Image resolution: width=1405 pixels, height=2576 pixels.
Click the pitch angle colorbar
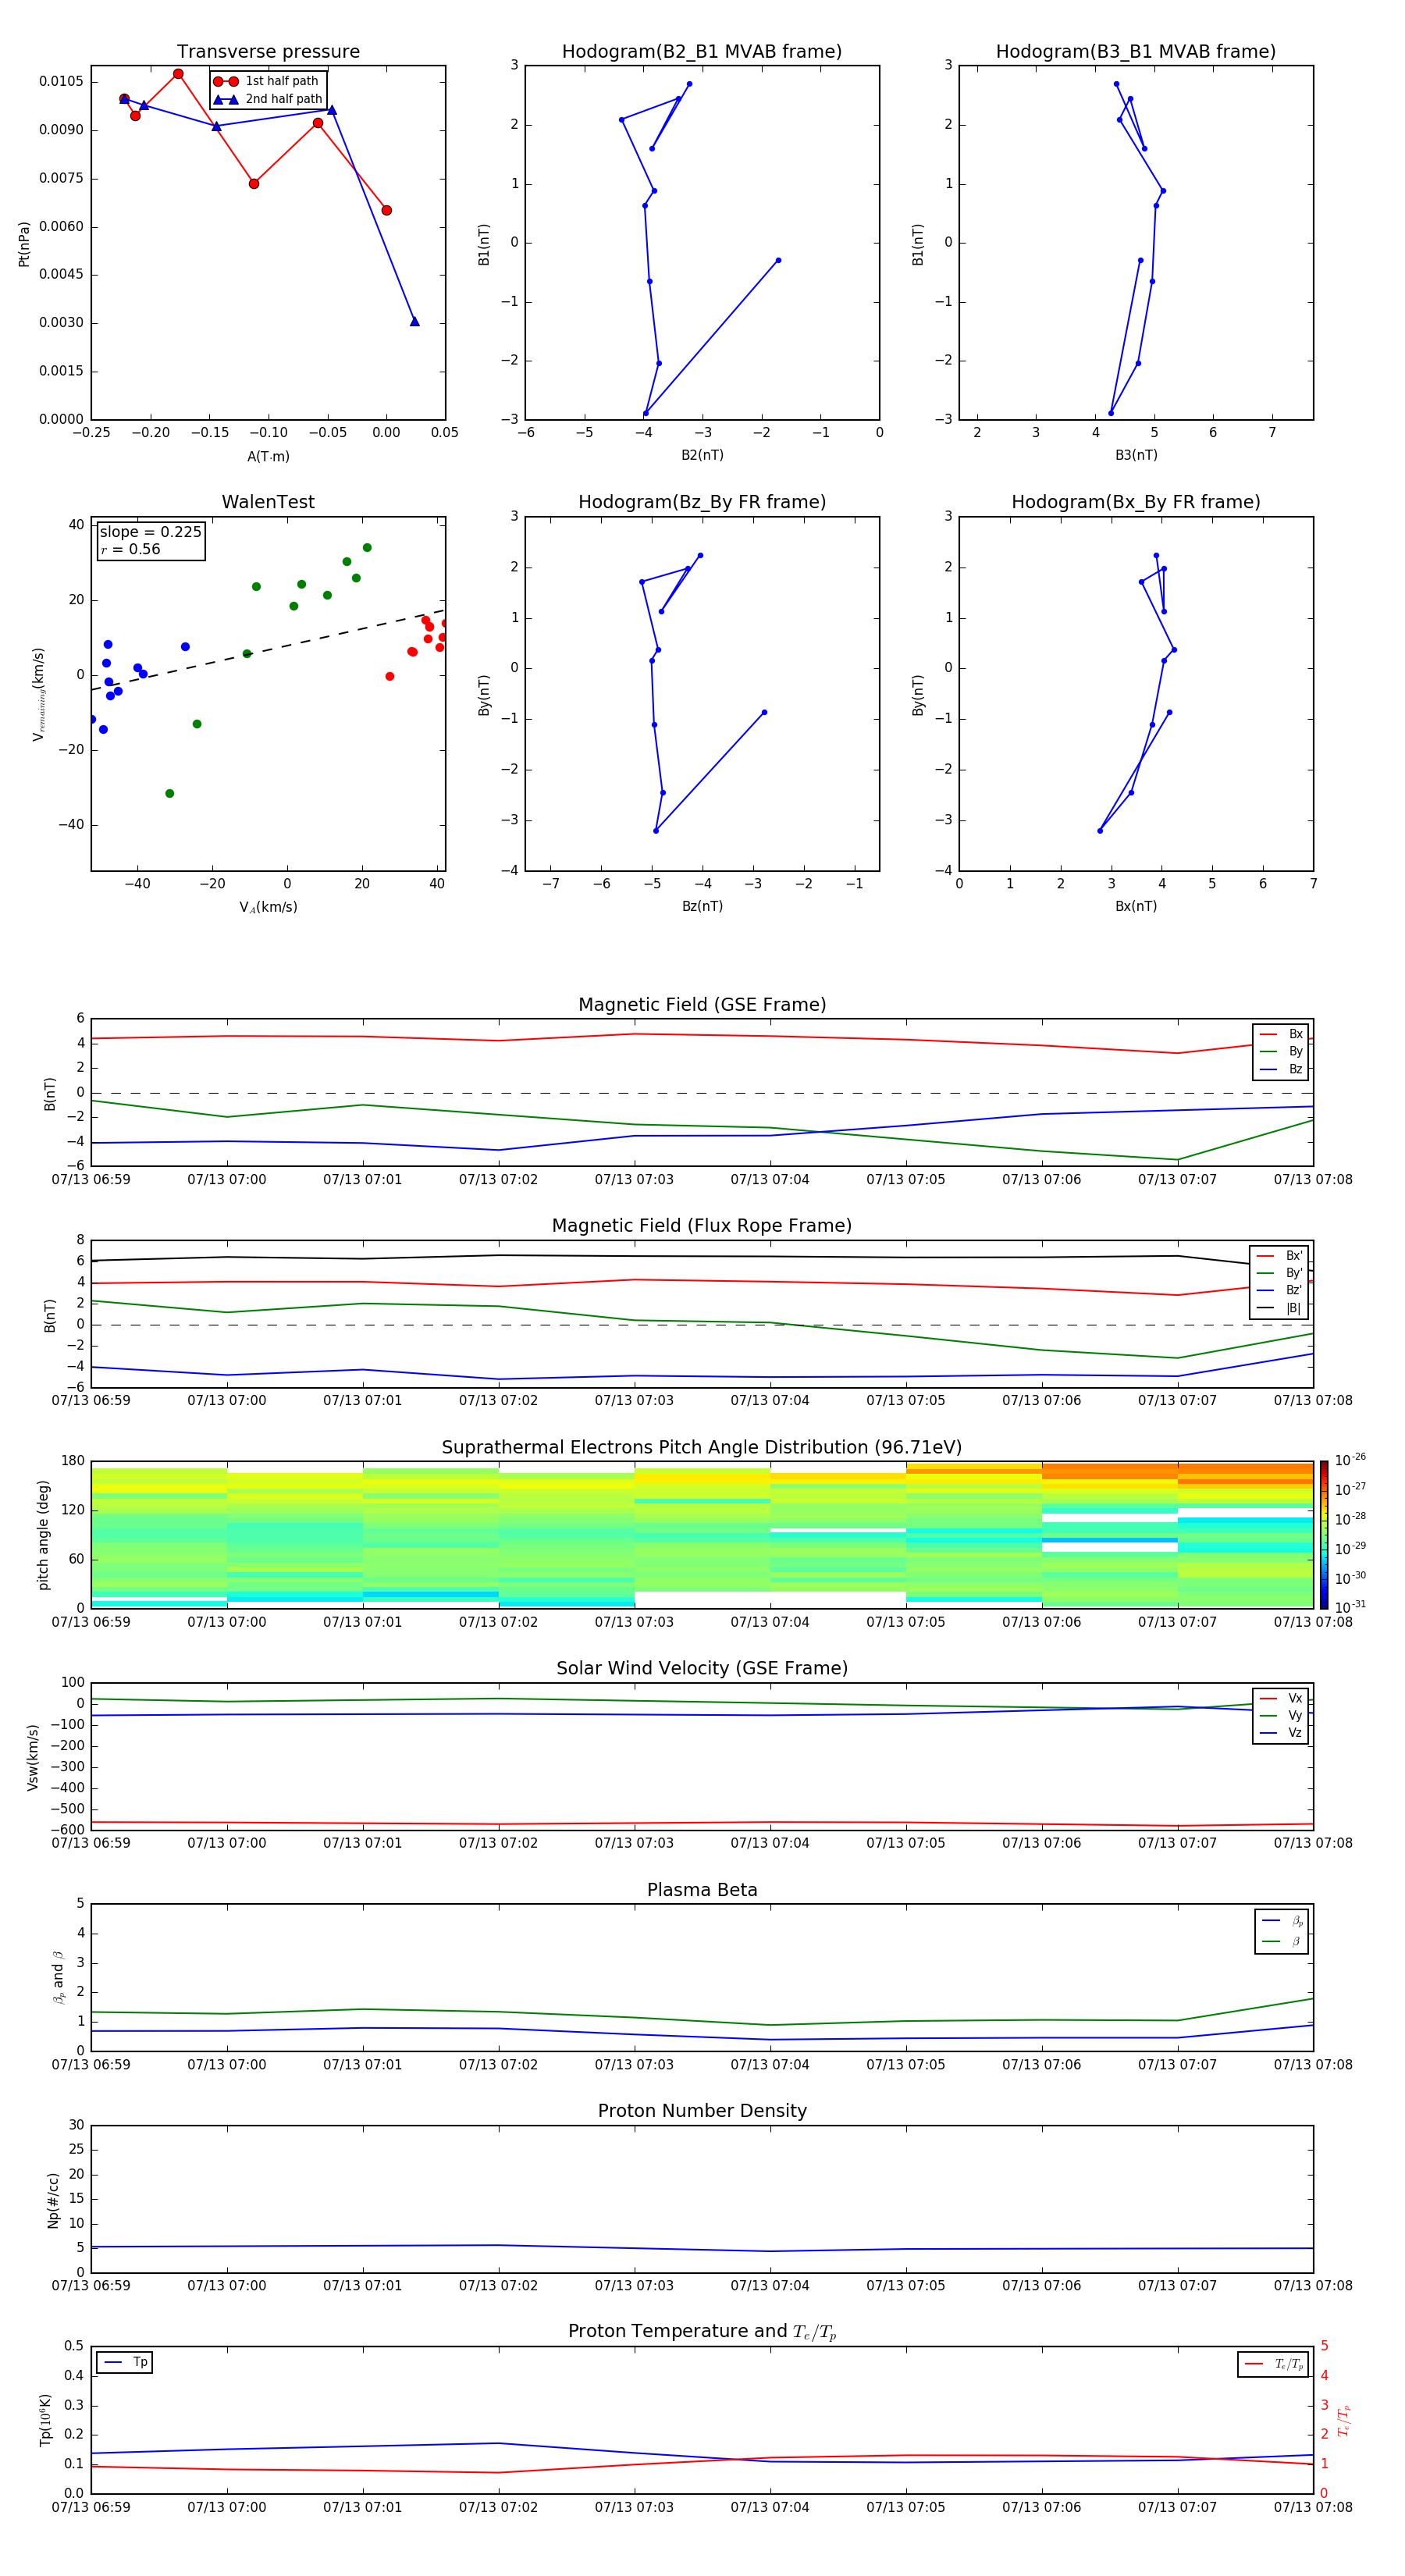coord(1324,1535)
